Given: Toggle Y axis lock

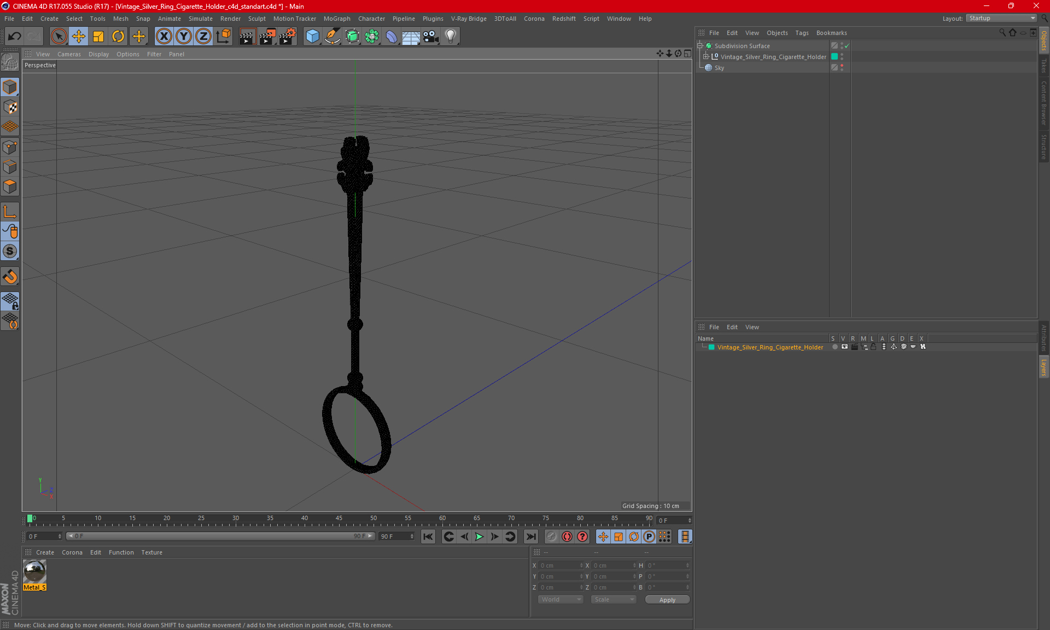Looking at the screenshot, I should click(184, 36).
